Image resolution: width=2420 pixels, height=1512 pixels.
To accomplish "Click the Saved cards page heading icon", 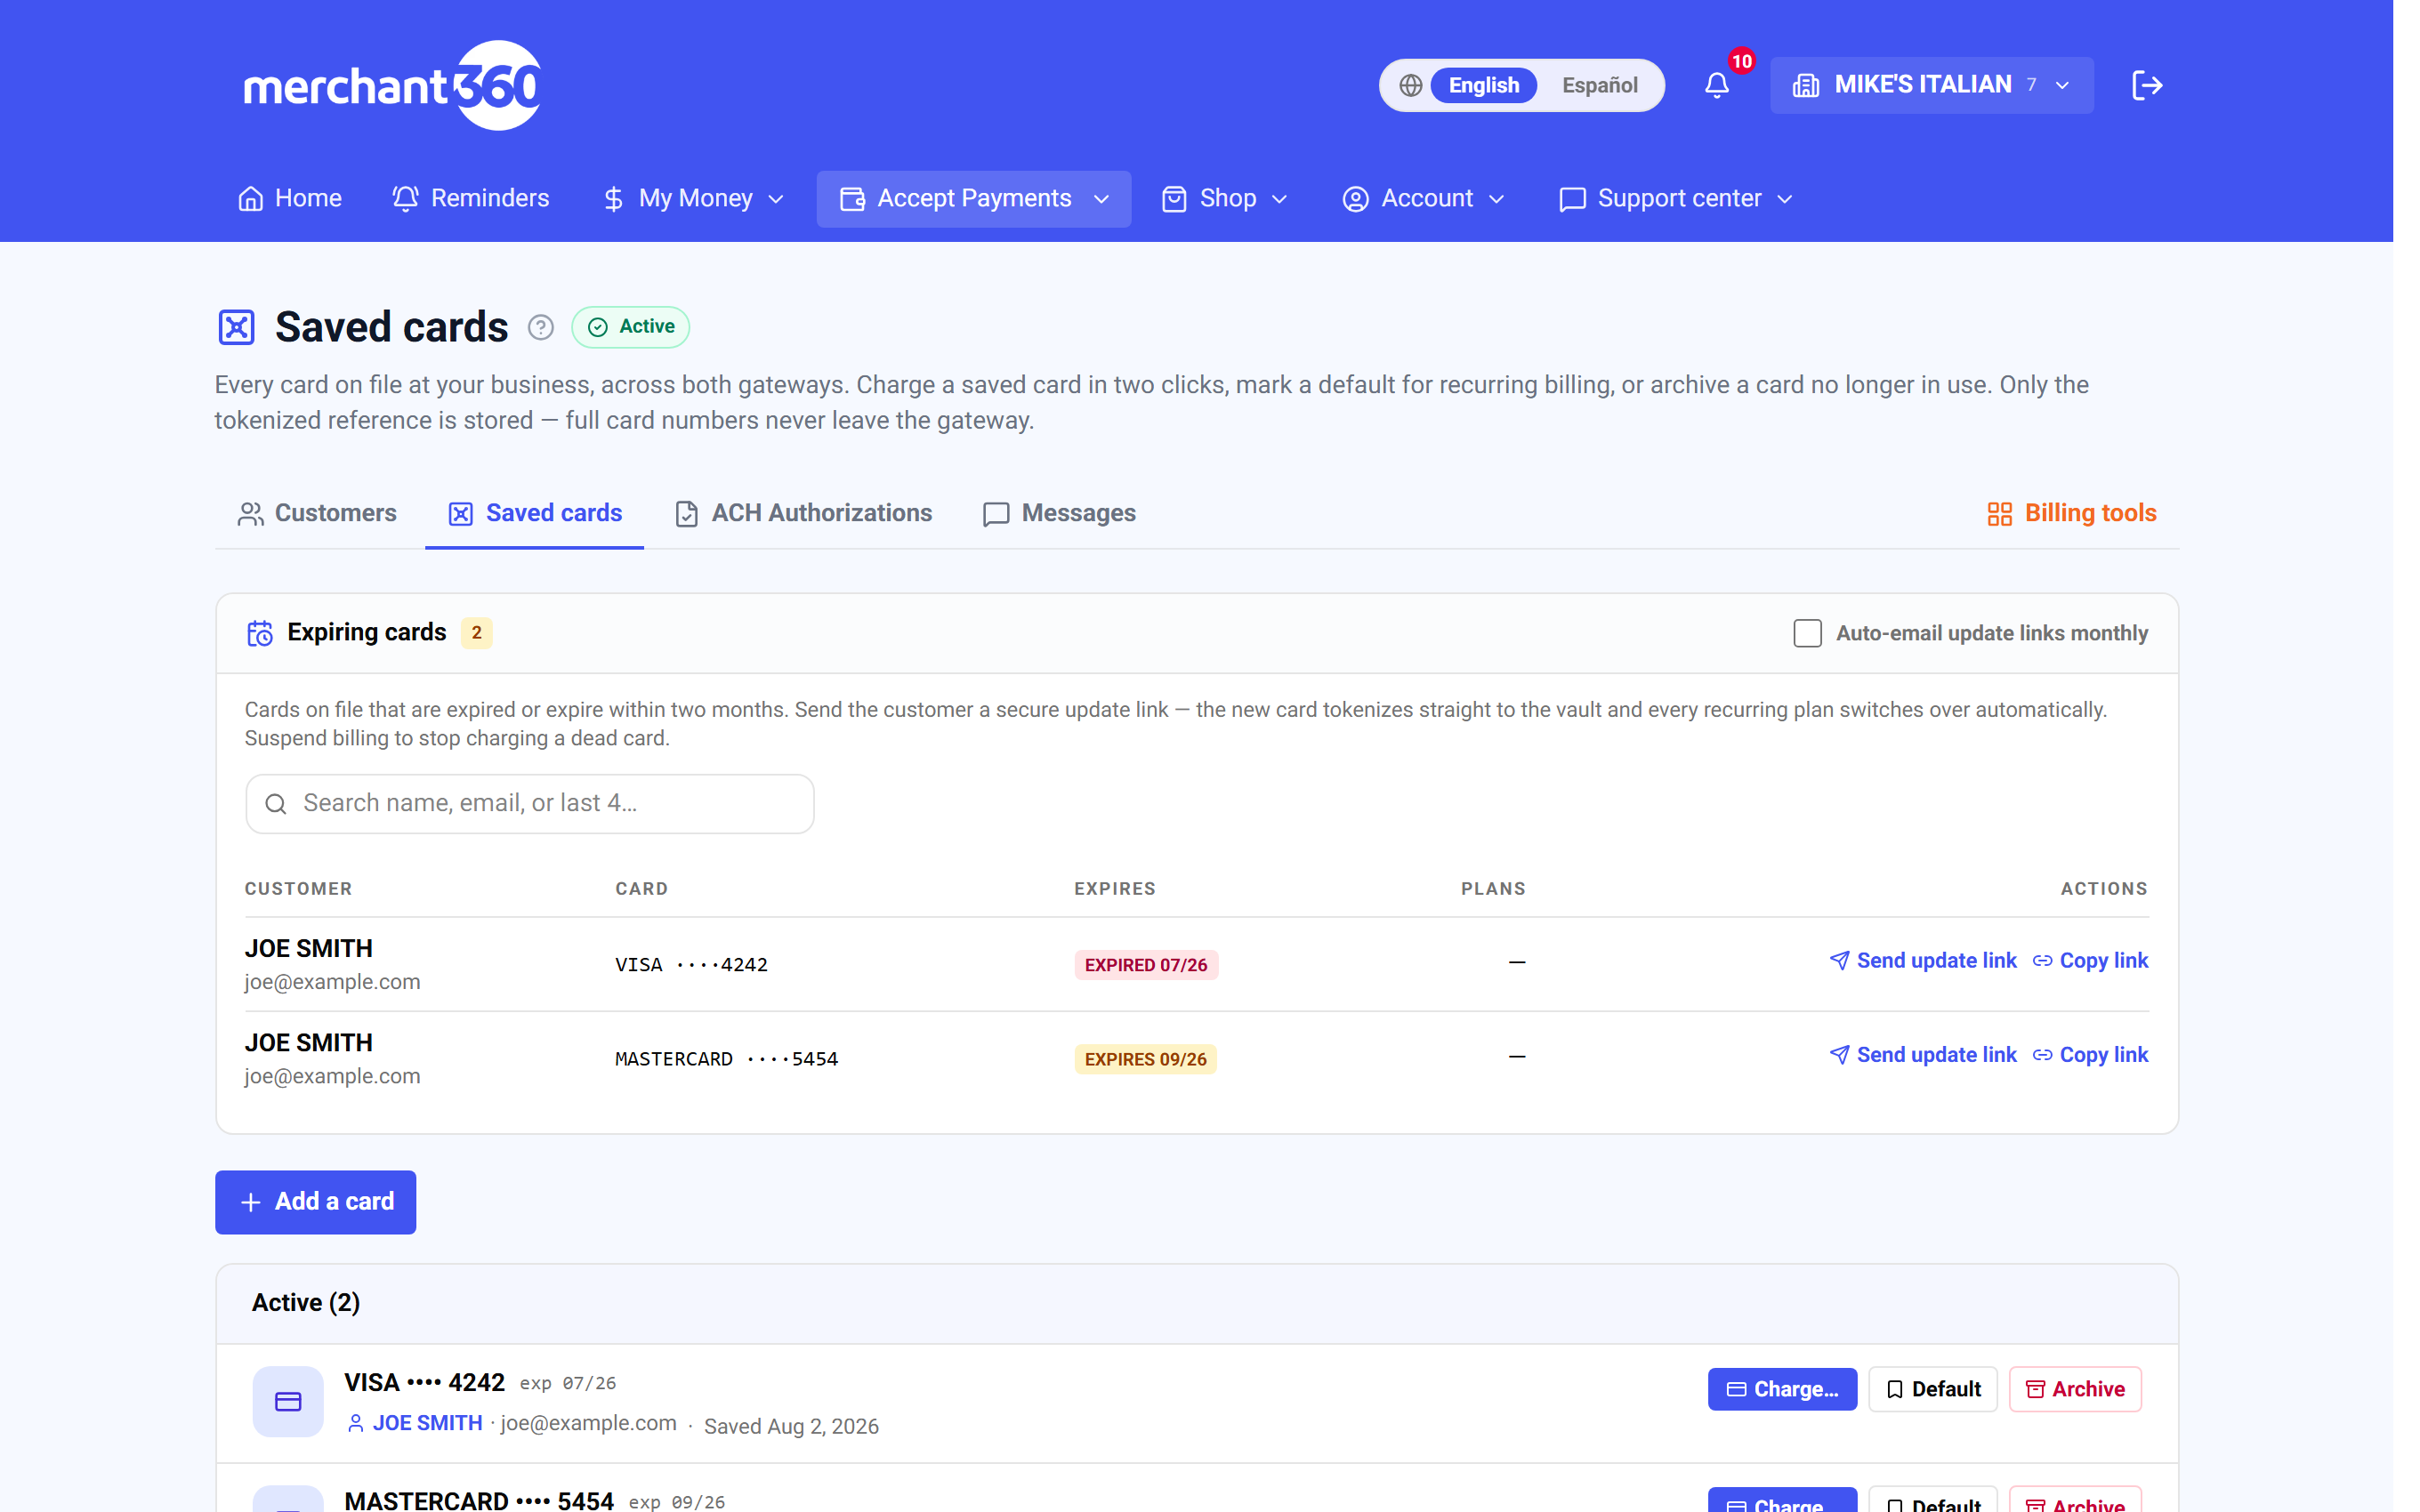I will click(x=236, y=327).
